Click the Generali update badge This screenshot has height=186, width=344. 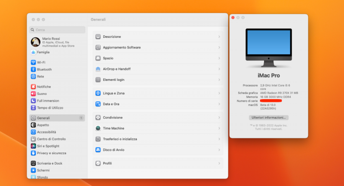tap(81, 118)
